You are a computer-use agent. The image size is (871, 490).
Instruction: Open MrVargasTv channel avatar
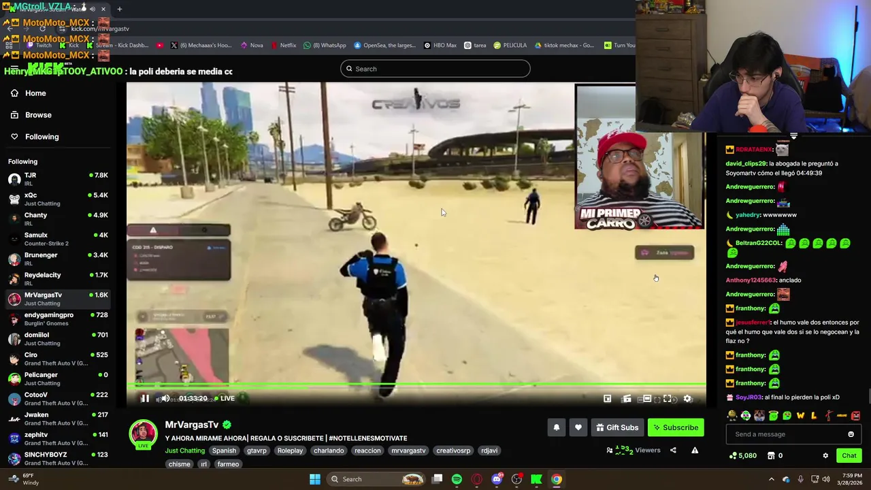point(144,434)
